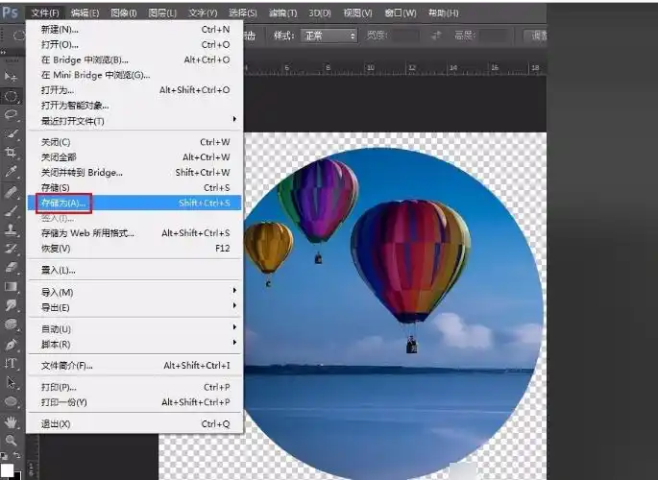This screenshot has height=480, width=658.
Task: Select the Elliptical Marquee tool
Action: [x=12, y=96]
